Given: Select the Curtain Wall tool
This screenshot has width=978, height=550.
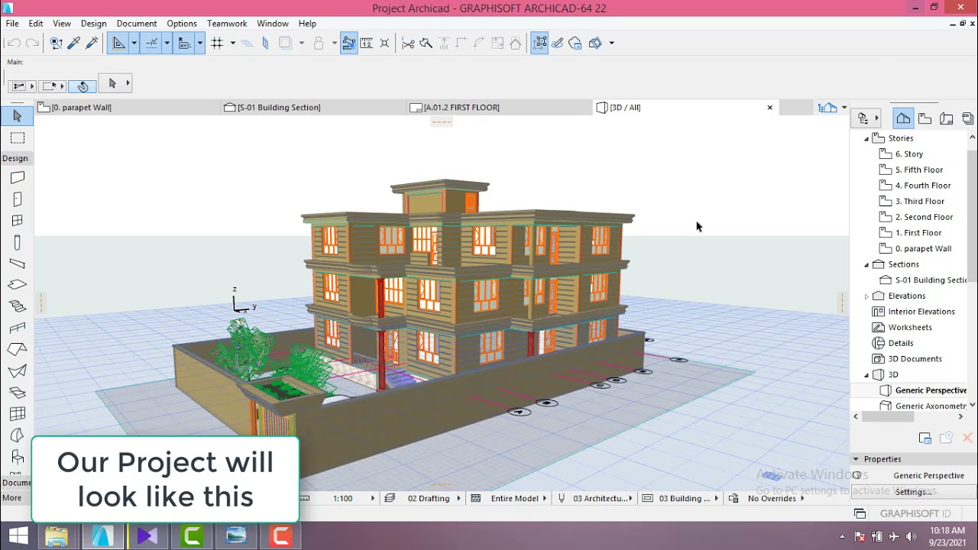Looking at the screenshot, I should pyautogui.click(x=17, y=414).
